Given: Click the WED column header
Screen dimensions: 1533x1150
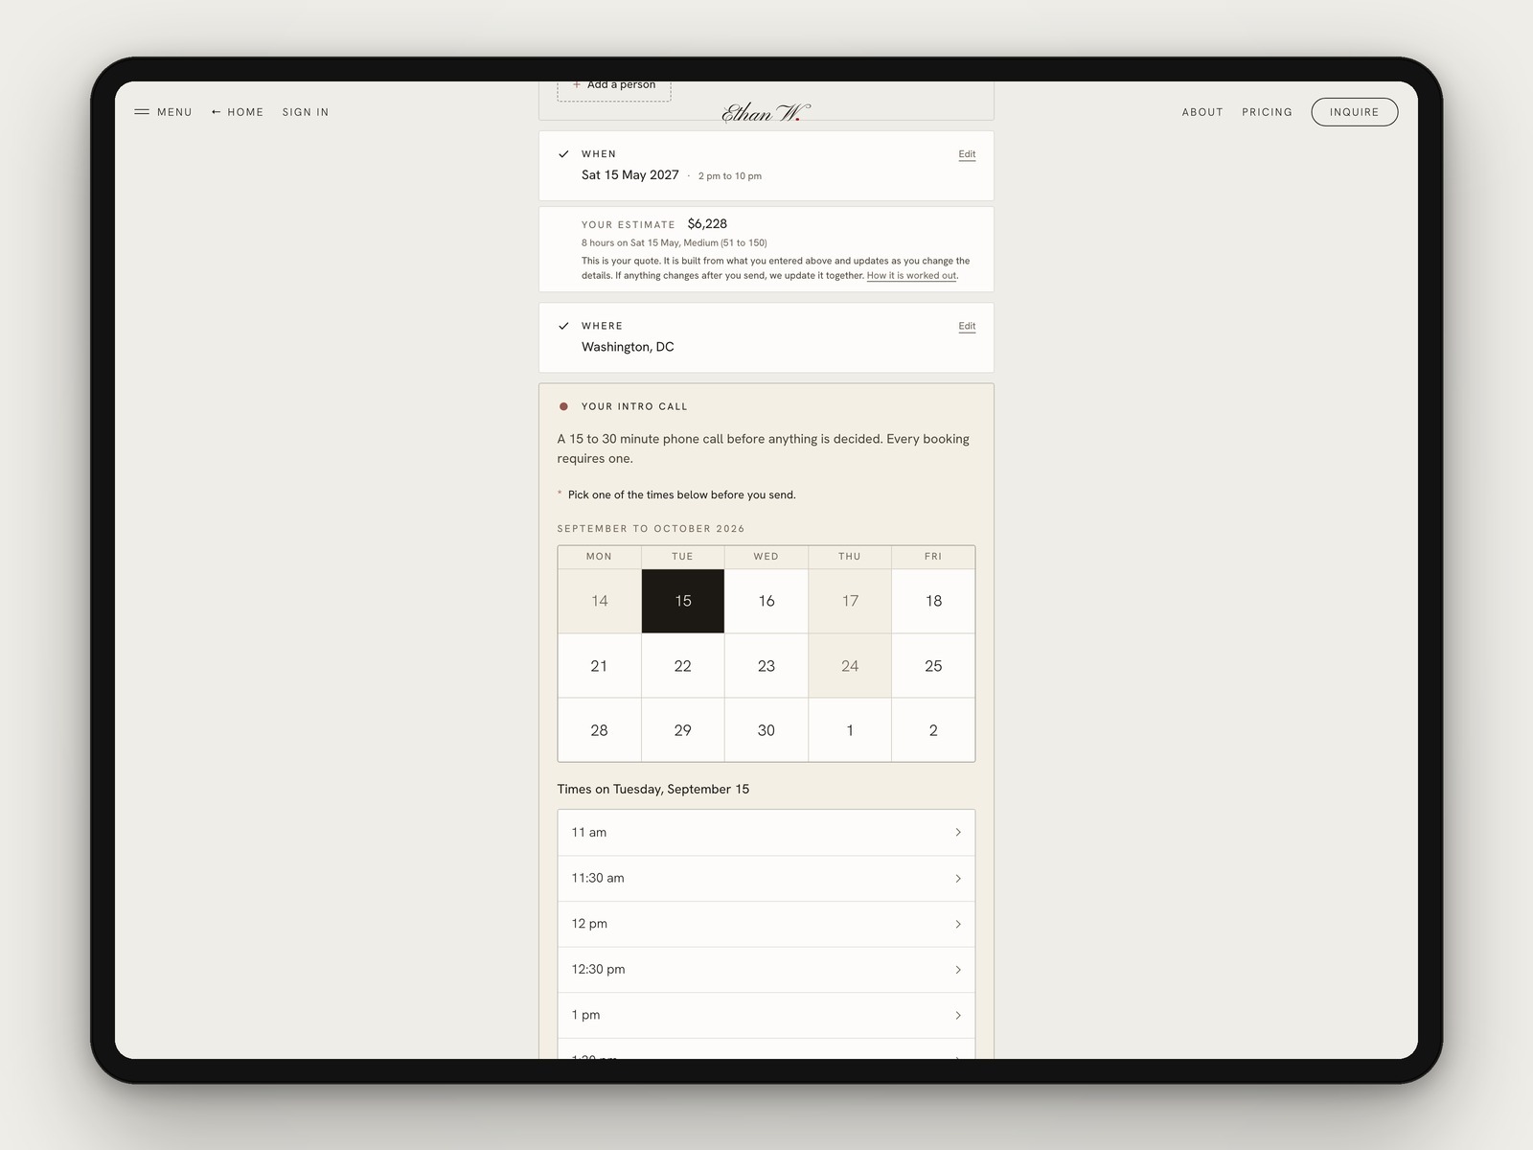Looking at the screenshot, I should pyautogui.click(x=766, y=557).
